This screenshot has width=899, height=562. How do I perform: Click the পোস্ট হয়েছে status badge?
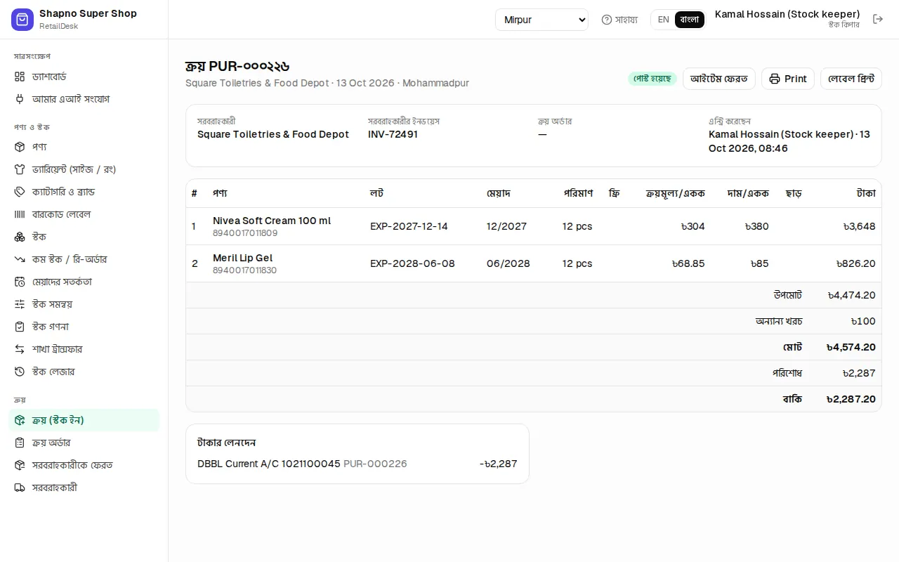click(652, 79)
